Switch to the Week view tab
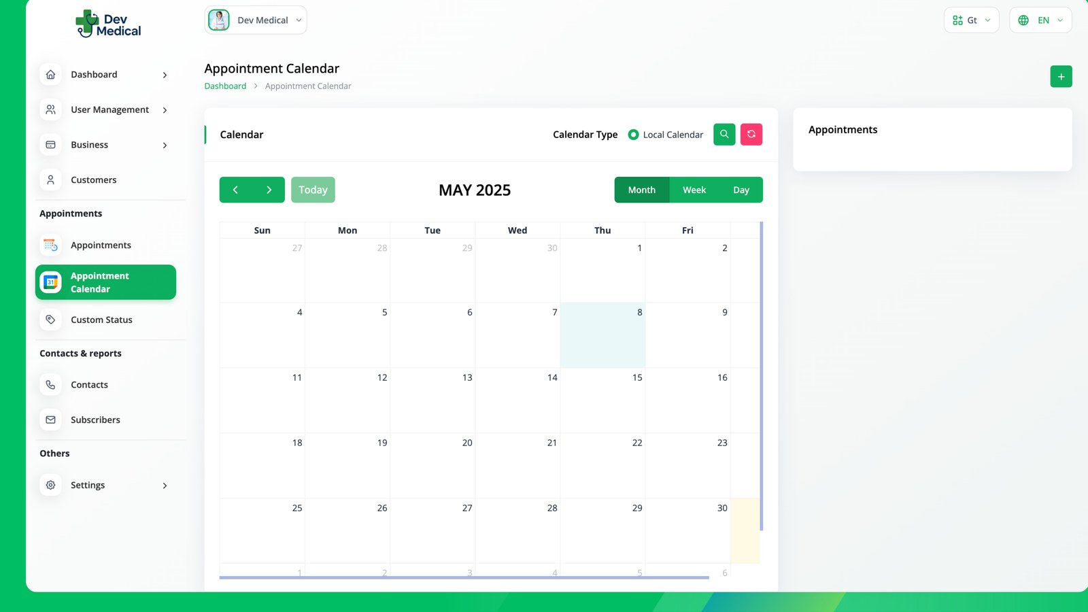Screen dimensions: 1088x612 pos(694,190)
